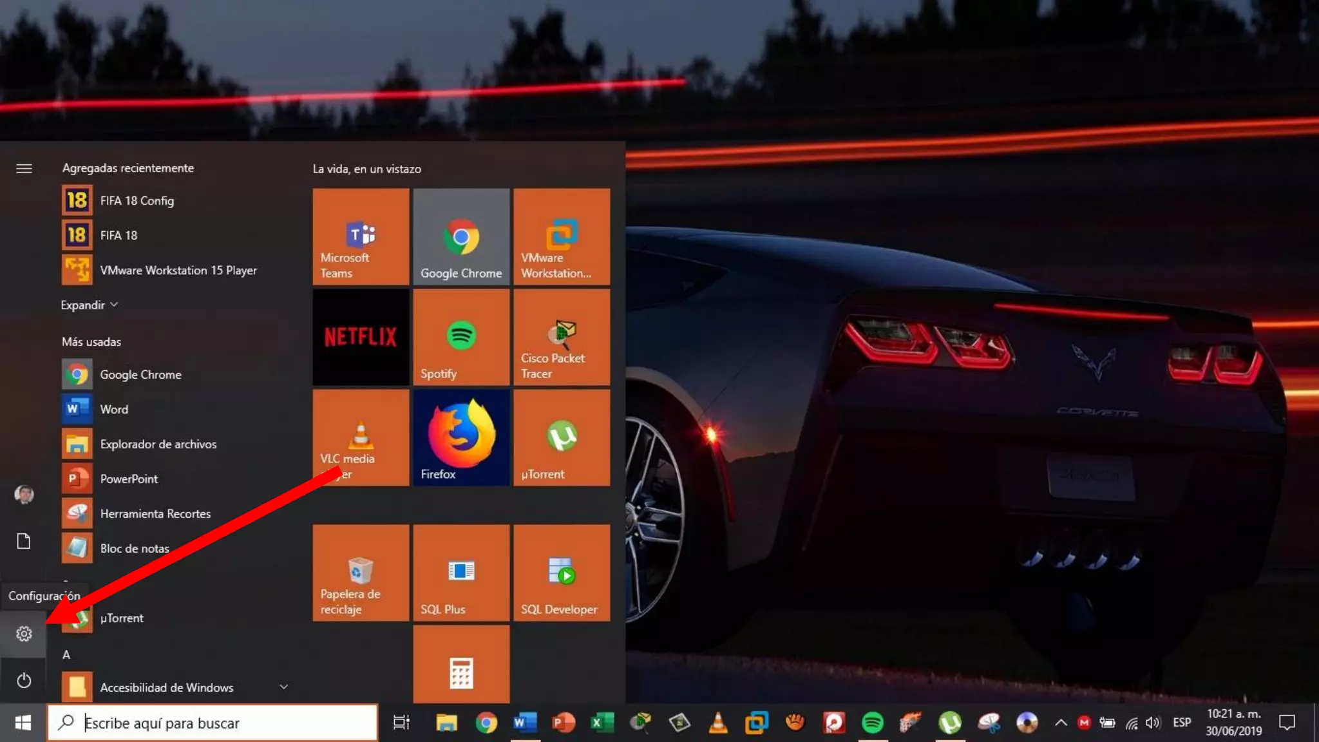Expand the Accesibilidad de Windows folder
1319x742 pixels.
(283, 687)
